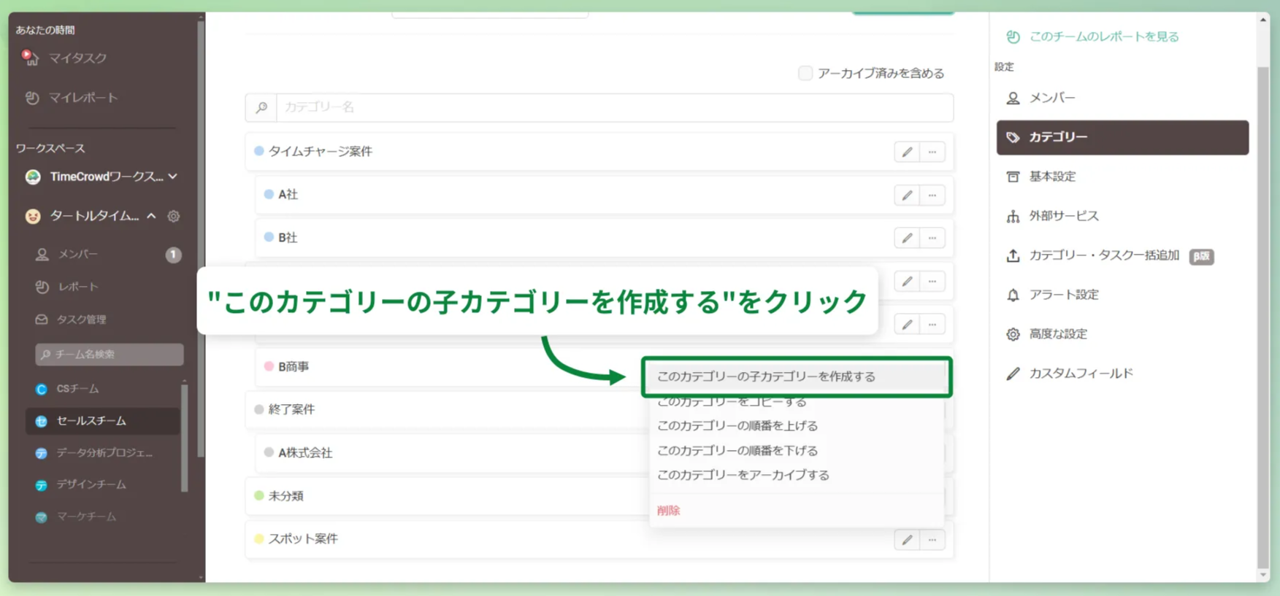This screenshot has height=596, width=1280.
Task: Click pencil edit icon for B社
Action: coord(906,238)
